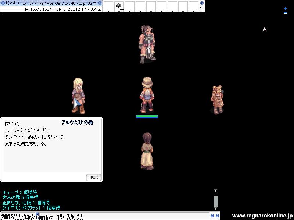The width and height of the screenshot is (294, 220).
Task: Click the chat log line チューブ 3 個獲得
Action: (20, 192)
